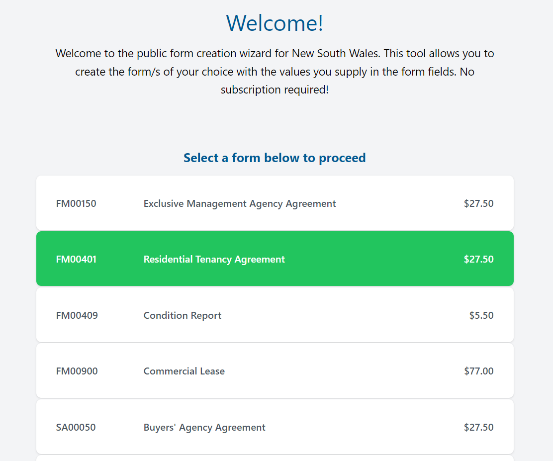The width and height of the screenshot is (553, 461).
Task: Click the highlighted green form row background
Action: [373, 259]
